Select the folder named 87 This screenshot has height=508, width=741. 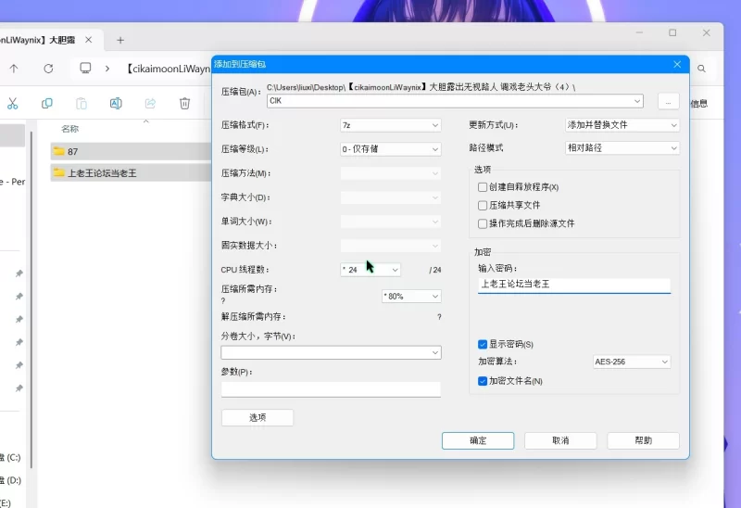pyautogui.click(x=131, y=151)
